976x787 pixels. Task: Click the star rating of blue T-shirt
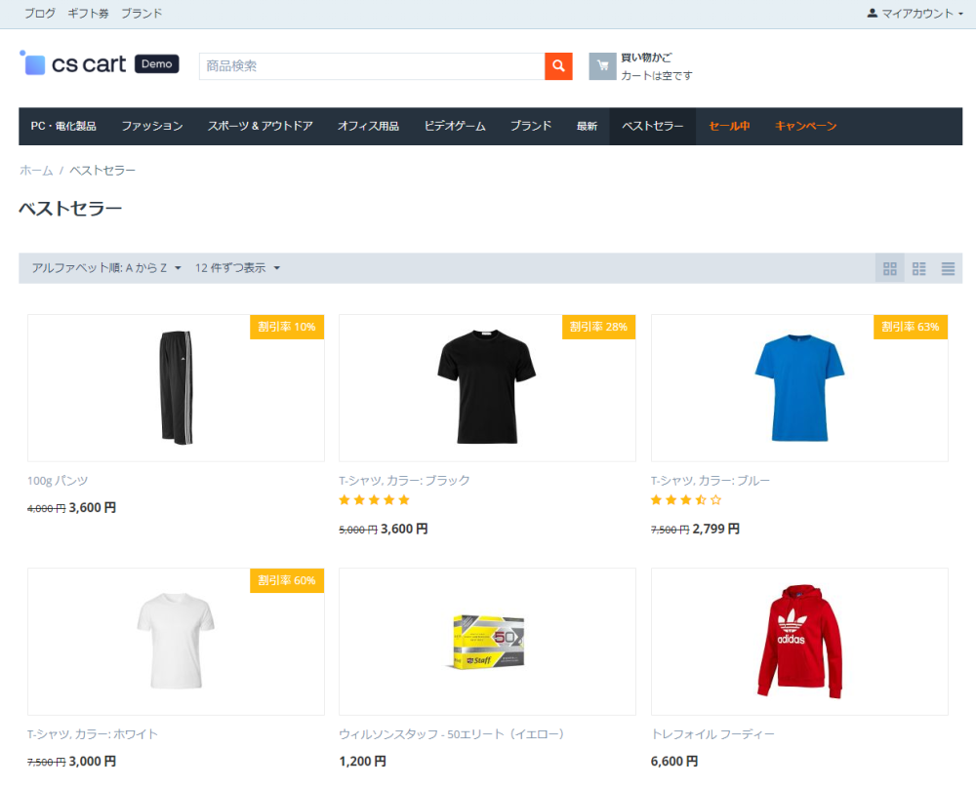(x=686, y=500)
